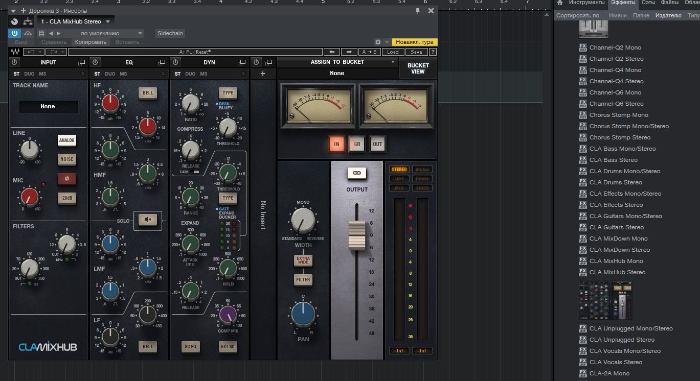
Task: Click the Waves Load button
Action: (x=393, y=52)
